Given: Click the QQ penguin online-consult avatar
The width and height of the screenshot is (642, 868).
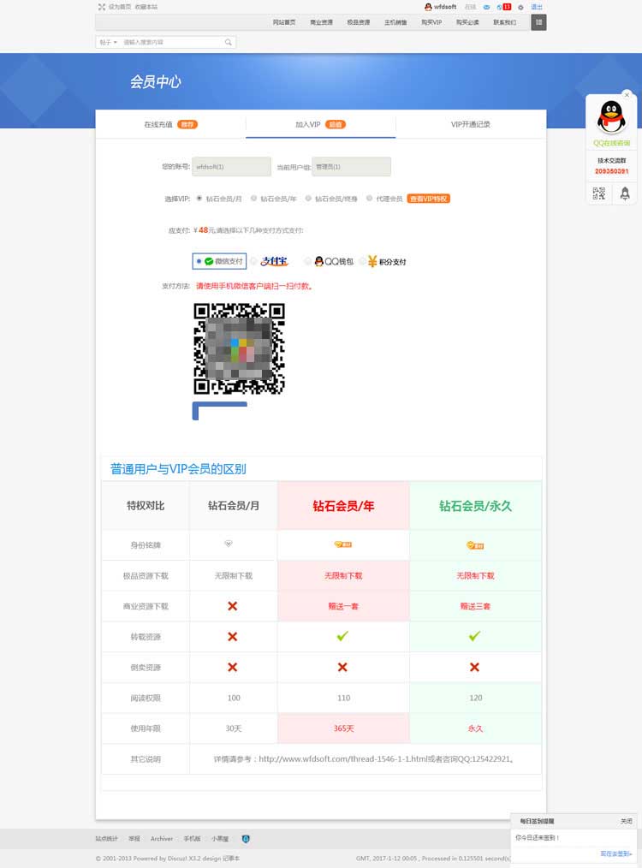Looking at the screenshot, I should (611, 116).
